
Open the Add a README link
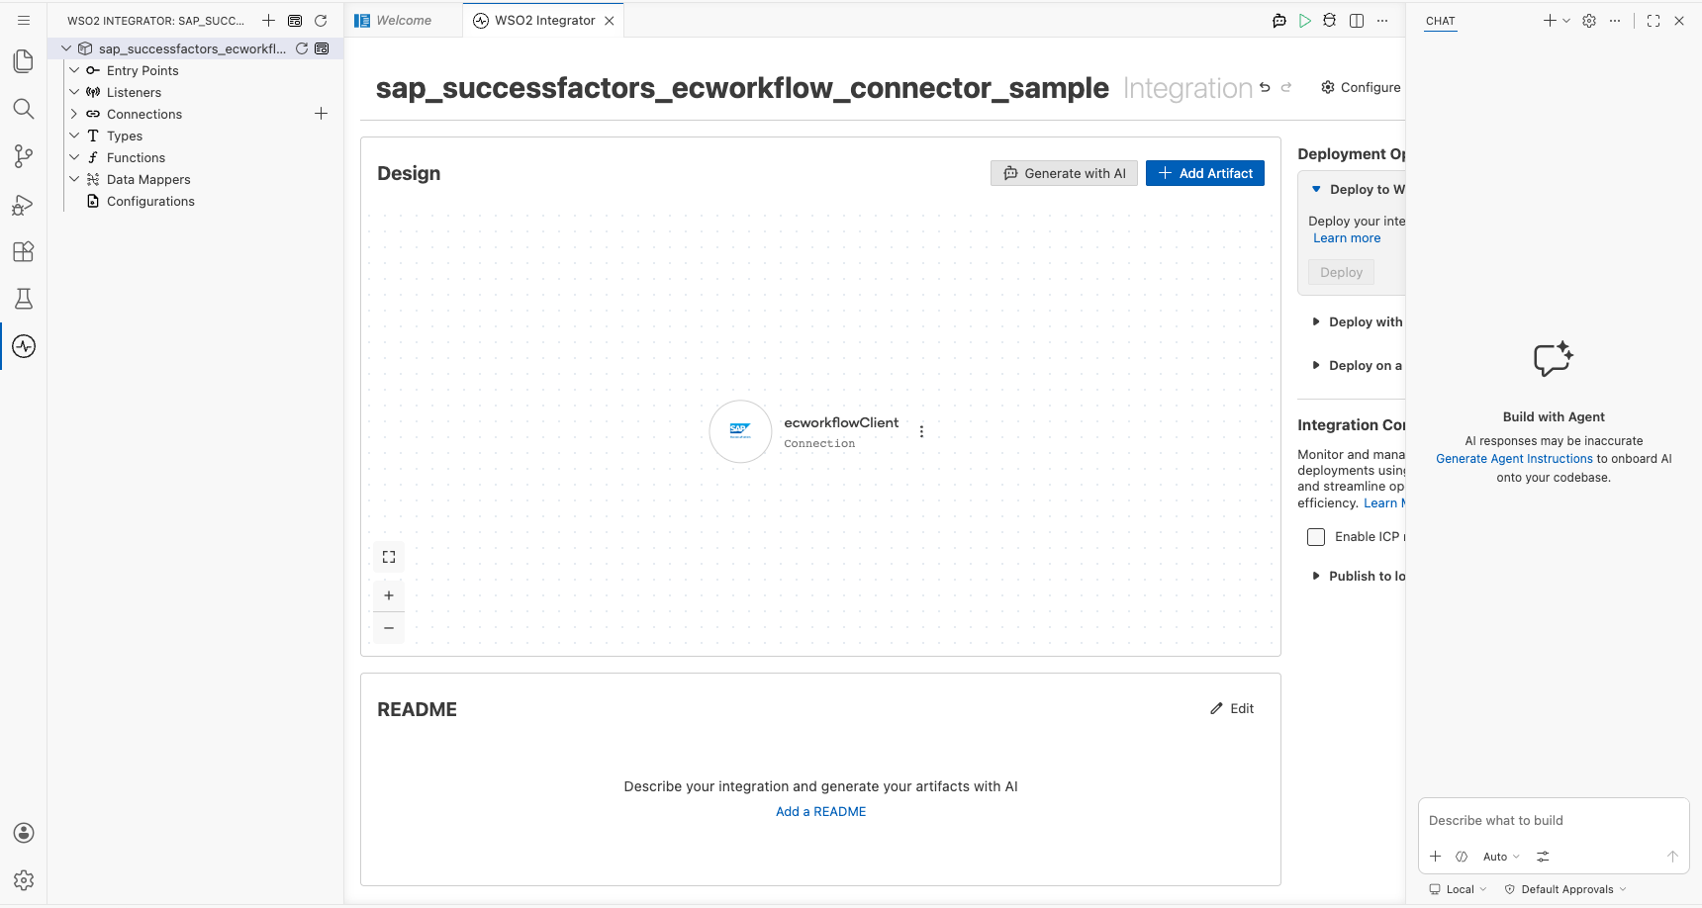tap(820, 812)
